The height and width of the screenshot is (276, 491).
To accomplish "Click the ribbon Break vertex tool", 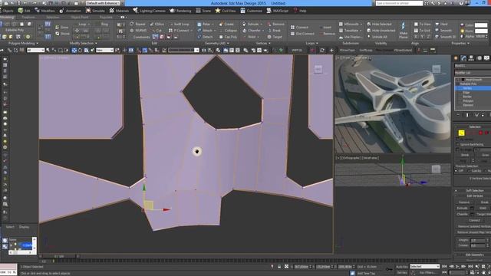I will [274, 31].
